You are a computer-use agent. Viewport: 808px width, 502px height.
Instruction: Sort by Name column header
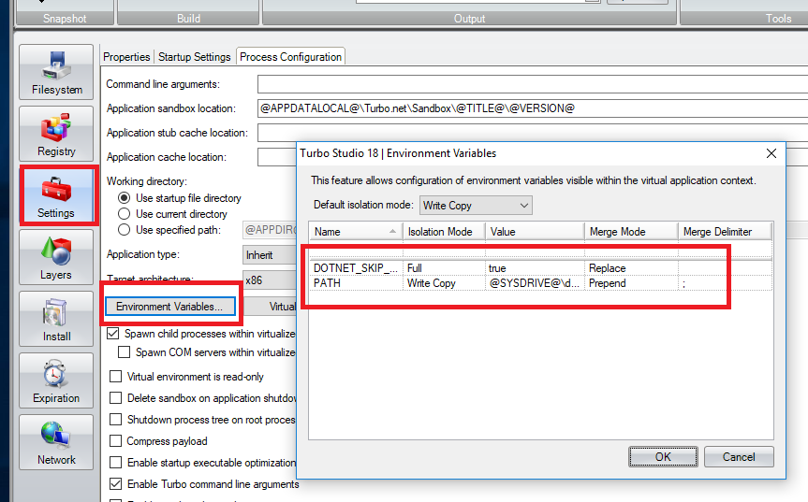(356, 232)
